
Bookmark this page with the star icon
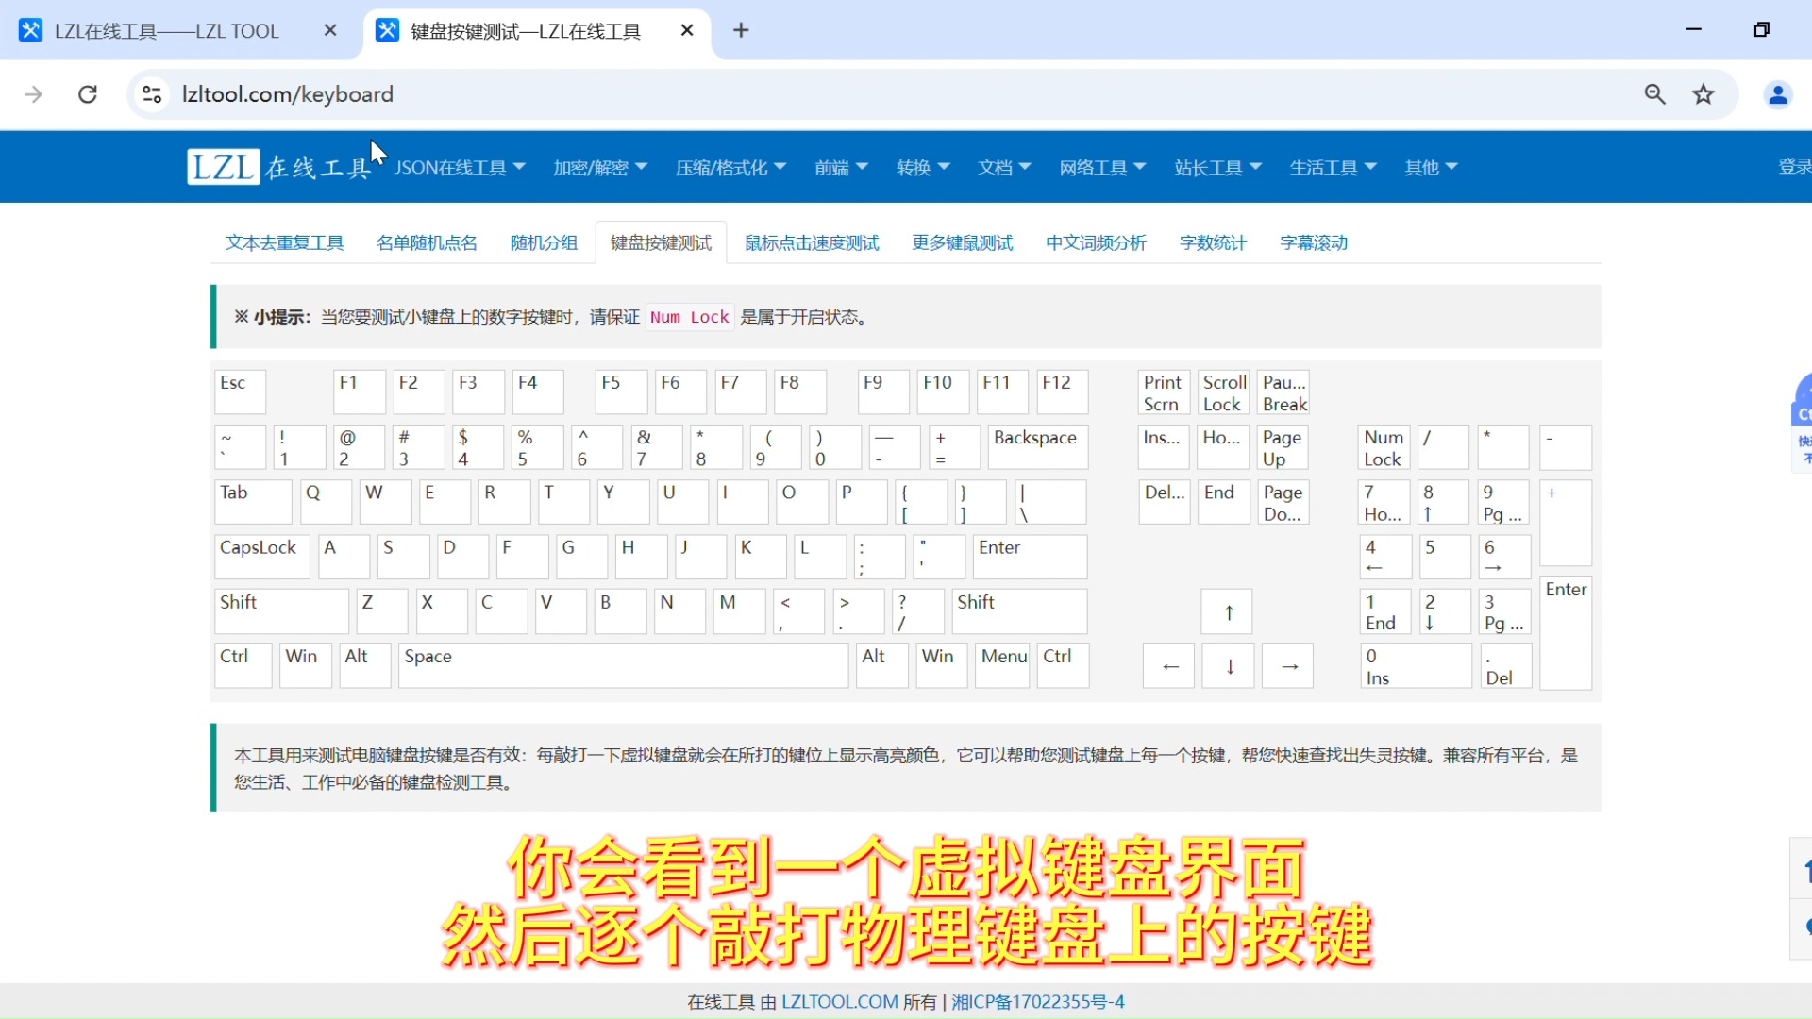click(x=1703, y=94)
